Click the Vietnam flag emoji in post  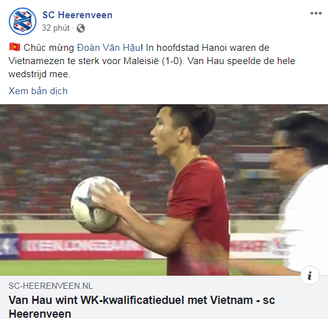tap(14, 47)
